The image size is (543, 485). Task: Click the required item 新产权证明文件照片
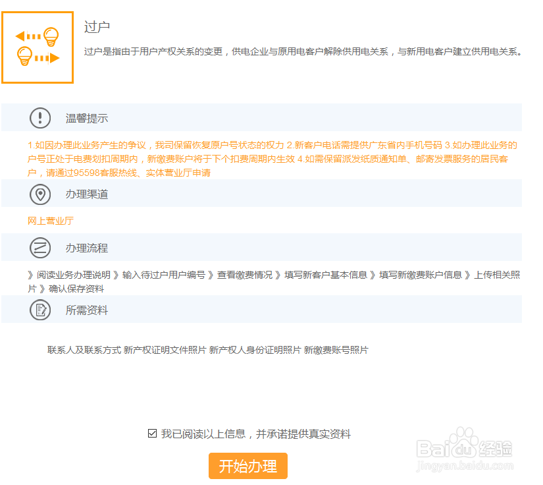[x=165, y=350]
